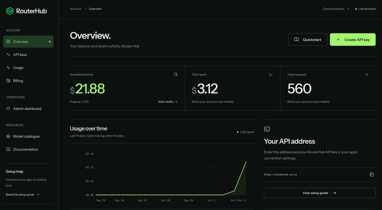This screenshot has height=210, width=382.
Task: Open the Quickstart guide
Action: [x=308, y=40]
